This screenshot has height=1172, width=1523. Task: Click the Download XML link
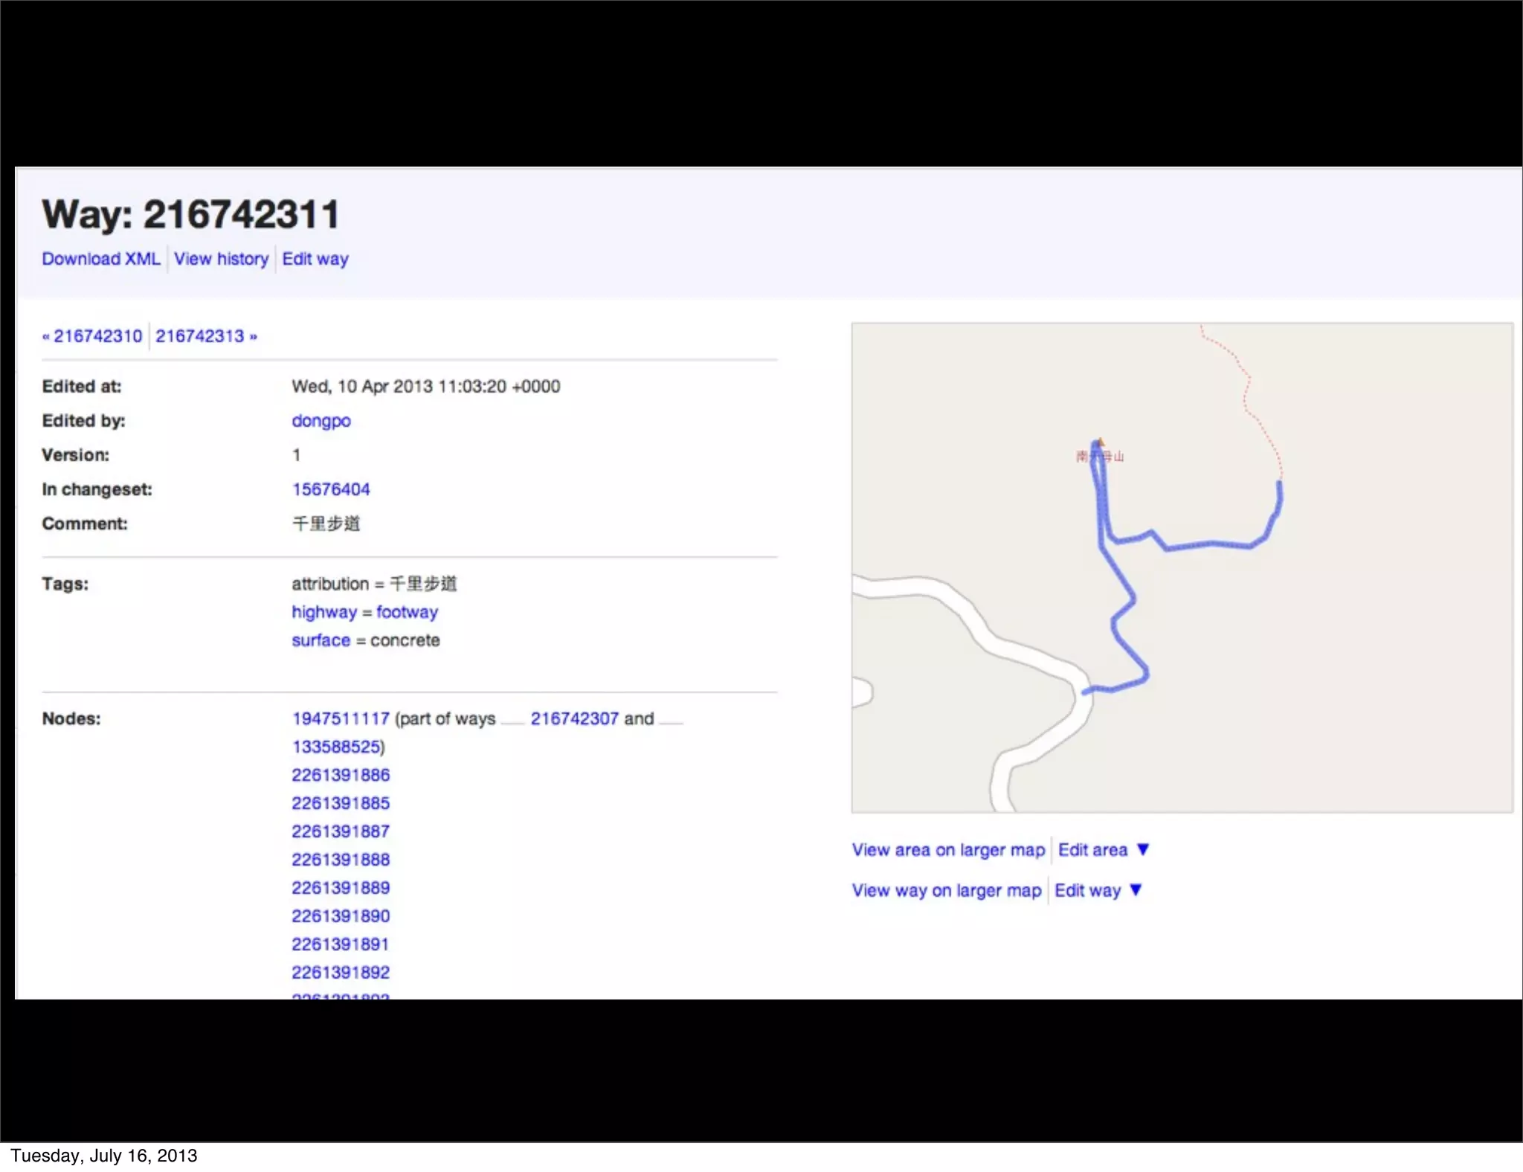[x=101, y=259]
